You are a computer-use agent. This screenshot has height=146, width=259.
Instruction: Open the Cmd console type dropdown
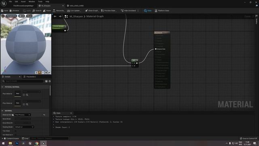25,138
